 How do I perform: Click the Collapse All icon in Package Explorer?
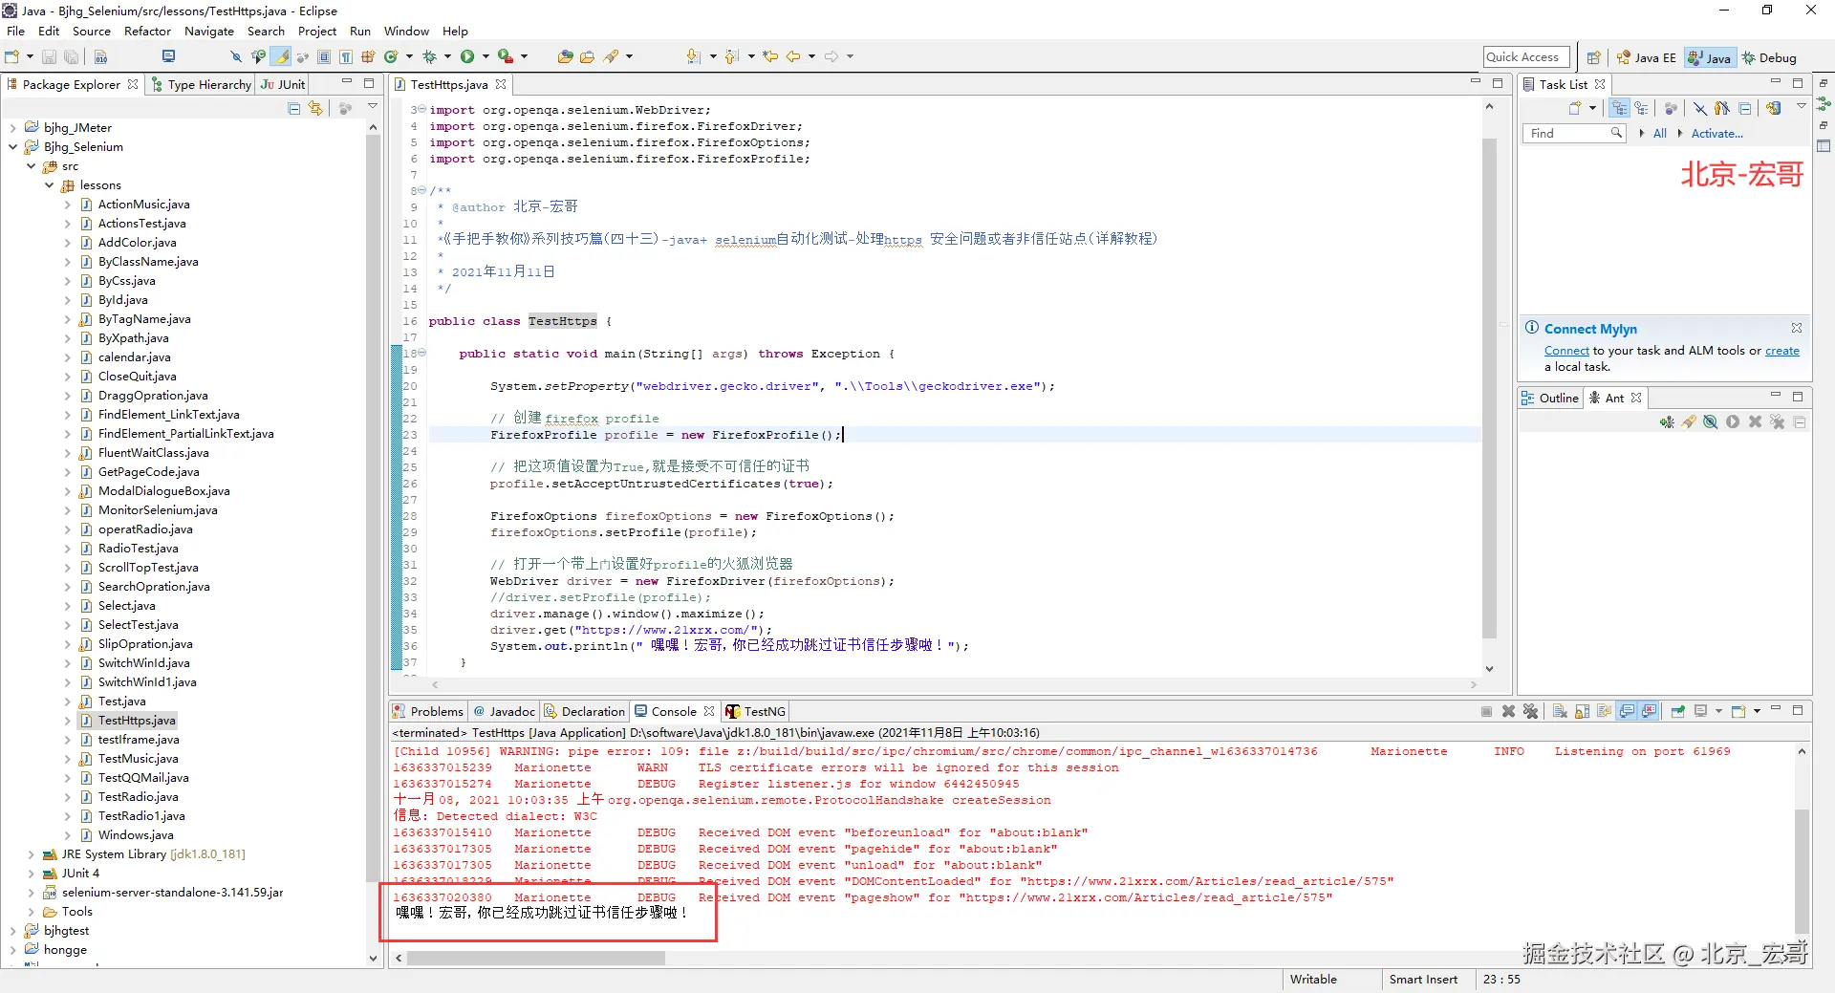[x=294, y=108]
